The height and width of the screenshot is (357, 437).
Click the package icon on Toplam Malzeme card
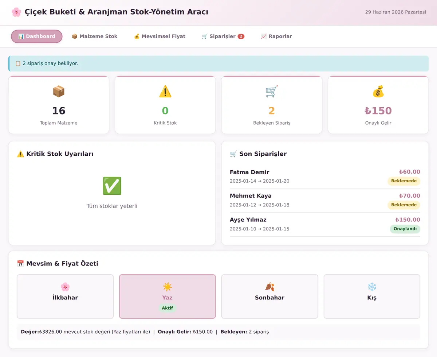(59, 92)
